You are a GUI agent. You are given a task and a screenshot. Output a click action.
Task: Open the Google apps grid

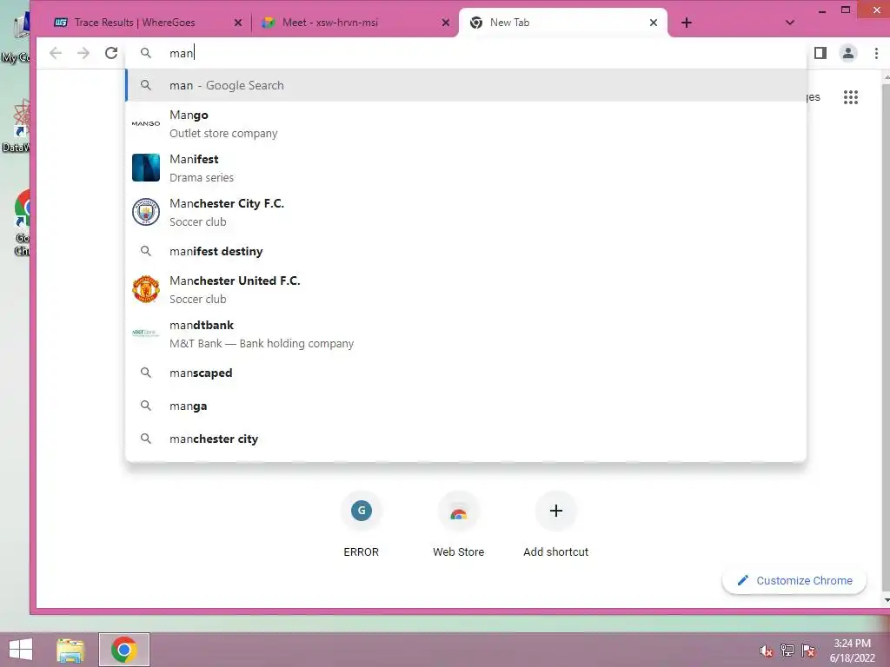click(x=850, y=97)
